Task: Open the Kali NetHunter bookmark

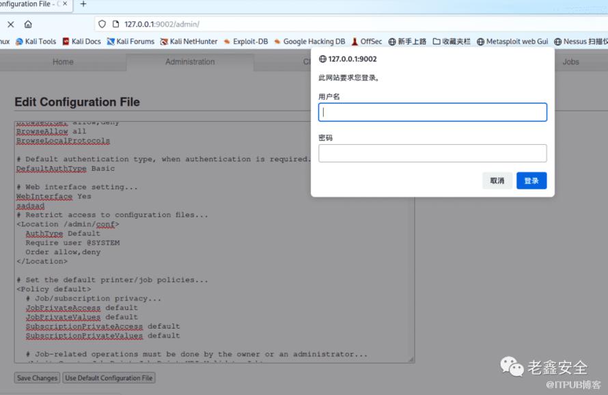Action: point(189,41)
